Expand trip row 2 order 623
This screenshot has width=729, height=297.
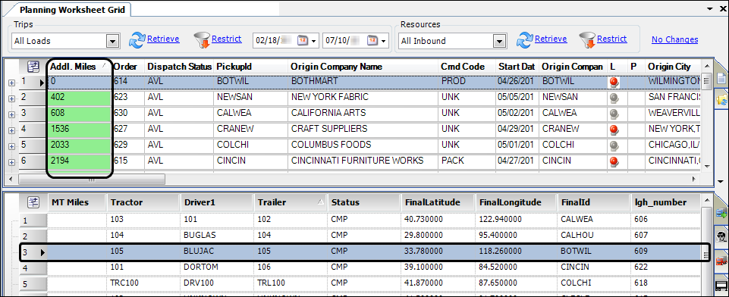click(11, 98)
